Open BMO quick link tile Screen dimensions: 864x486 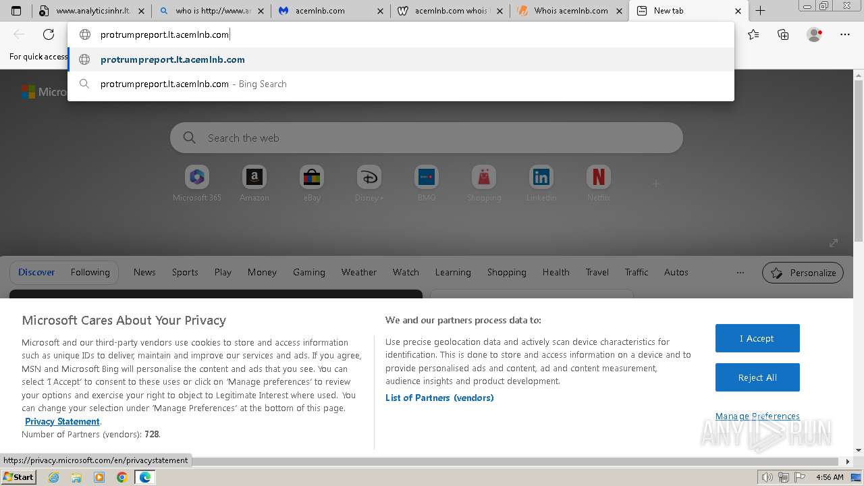click(x=427, y=184)
